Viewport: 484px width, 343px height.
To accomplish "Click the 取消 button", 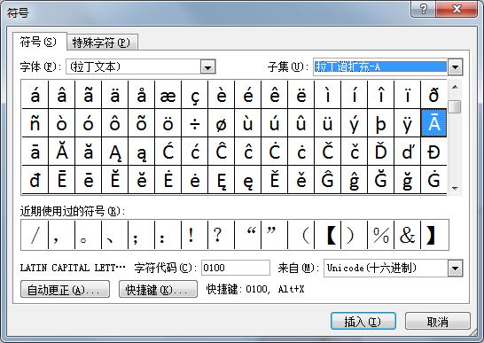I will click(438, 322).
